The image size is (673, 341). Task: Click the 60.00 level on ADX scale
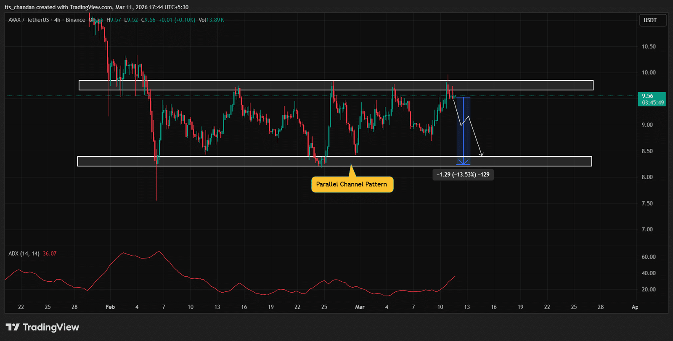649,256
